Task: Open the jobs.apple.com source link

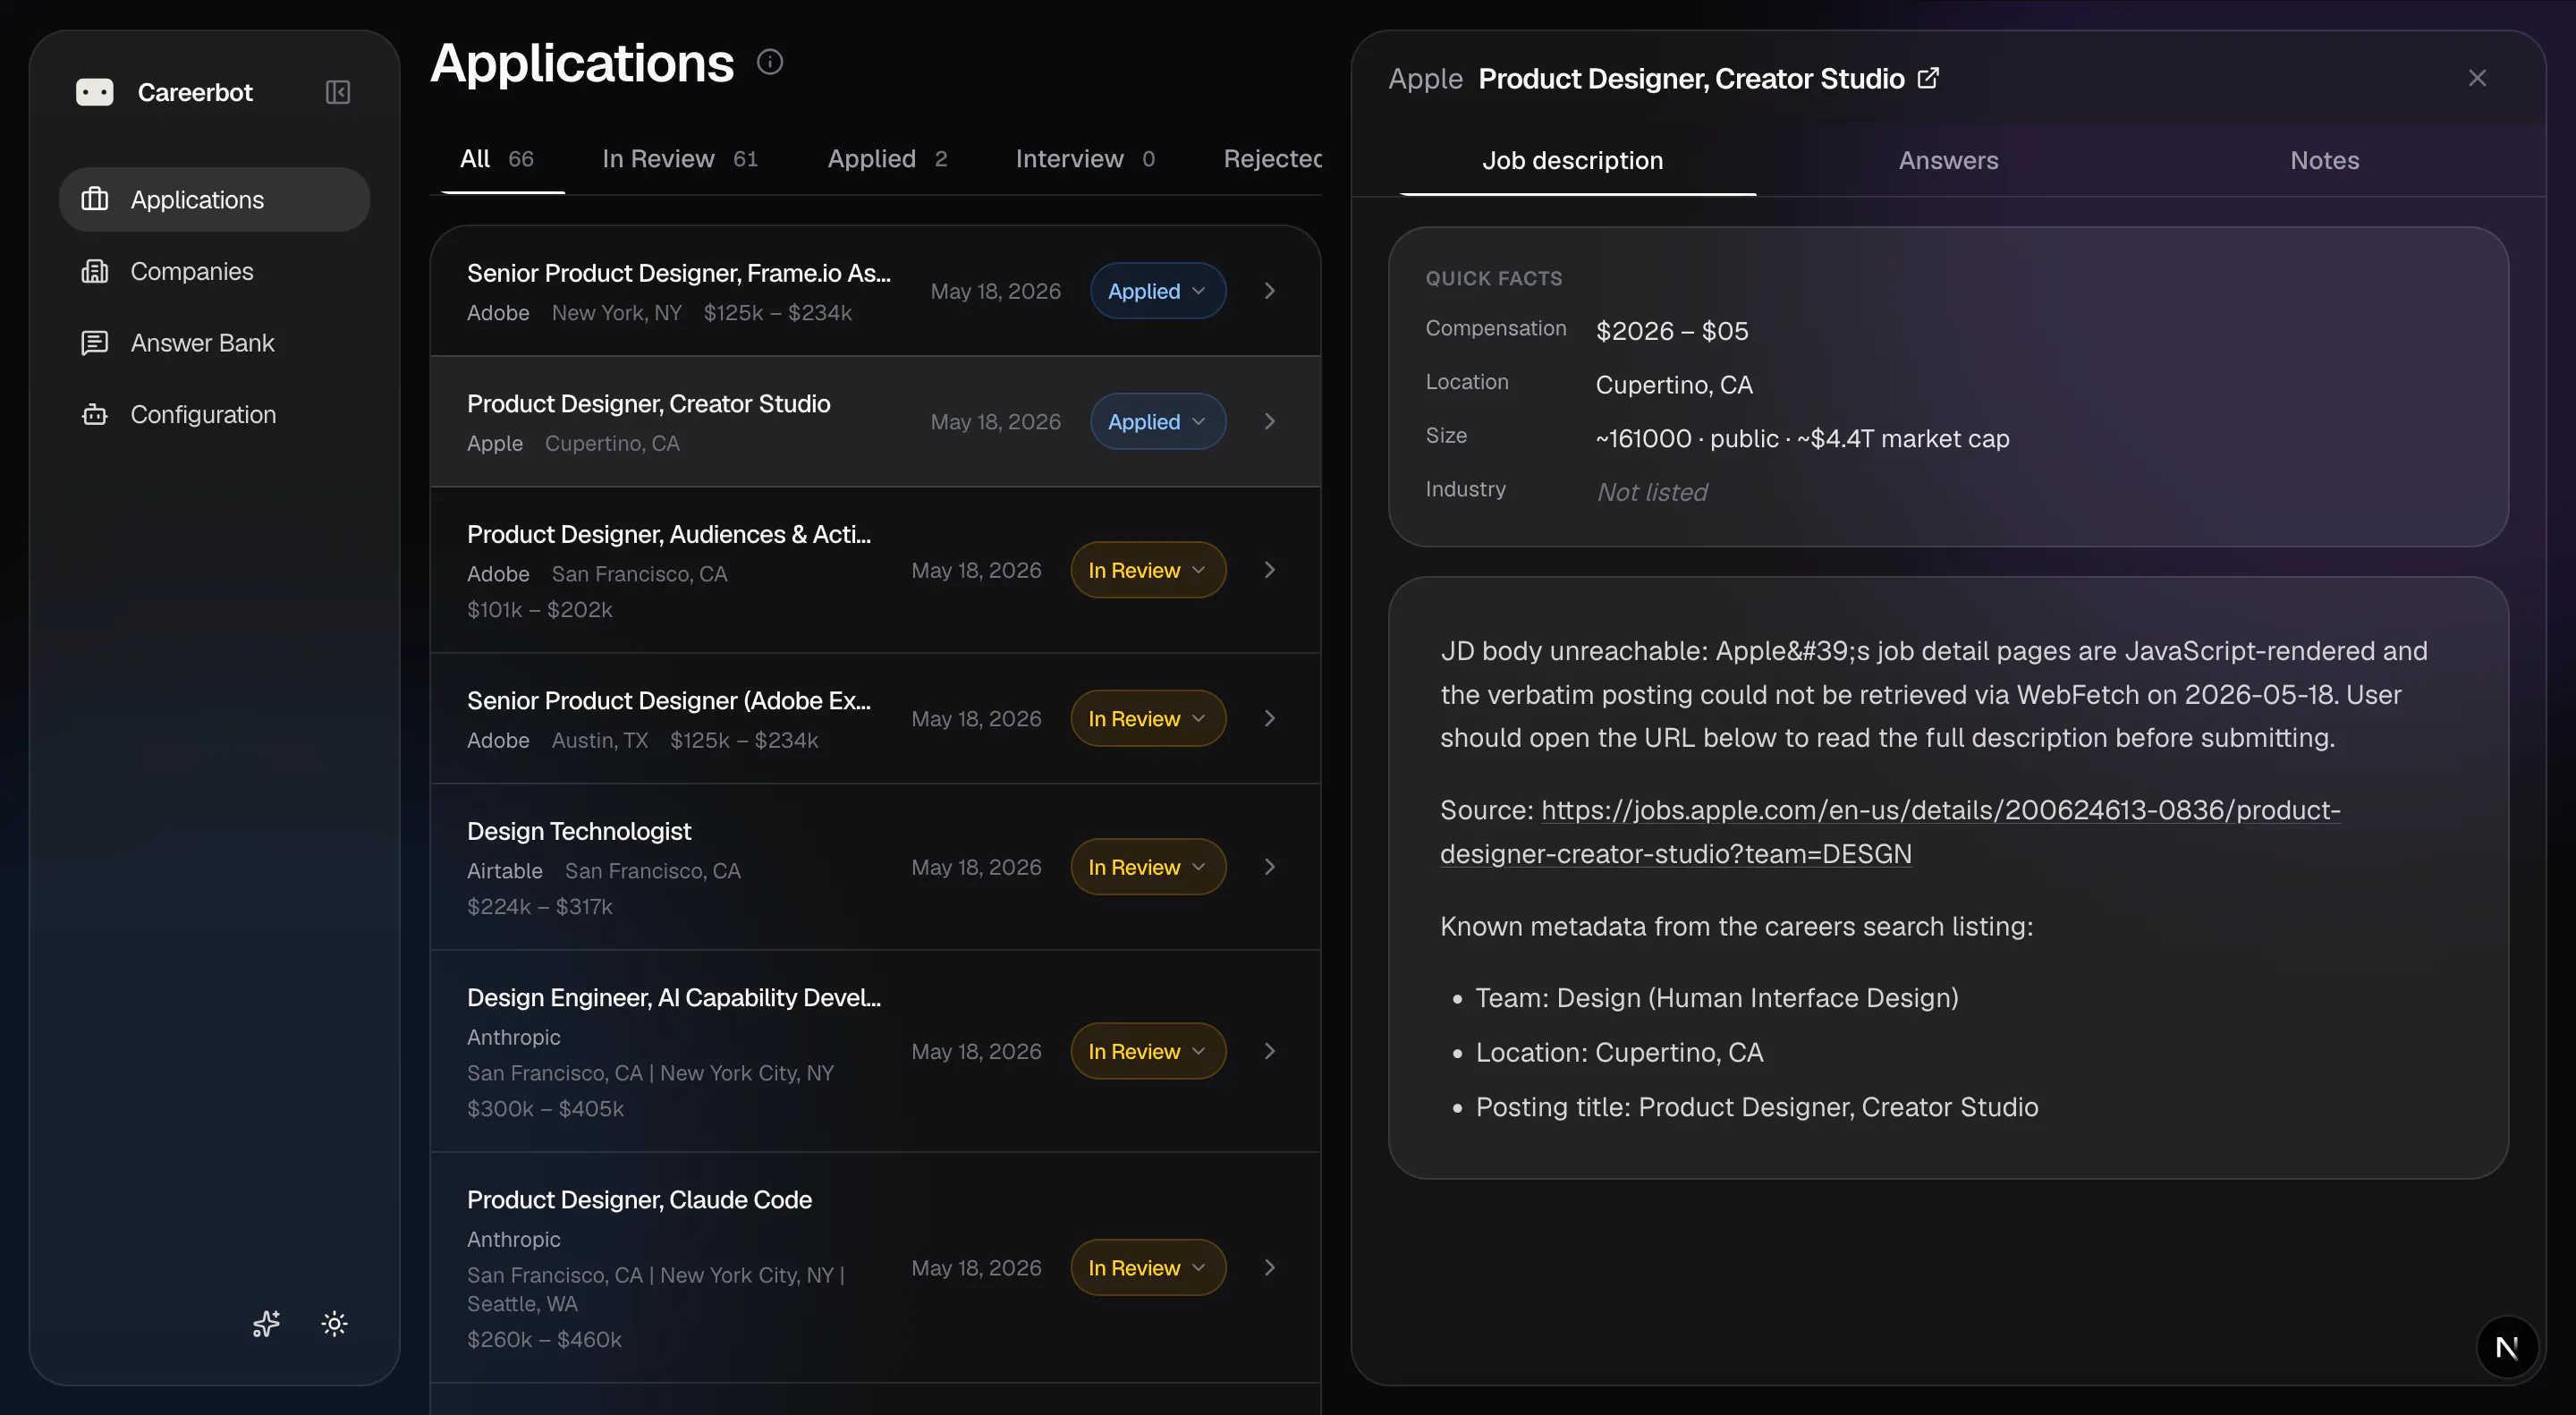Action: click(1890, 832)
